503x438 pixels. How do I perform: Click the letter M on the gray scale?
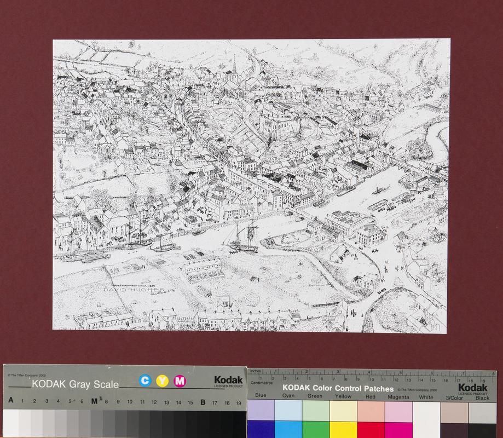94,402
